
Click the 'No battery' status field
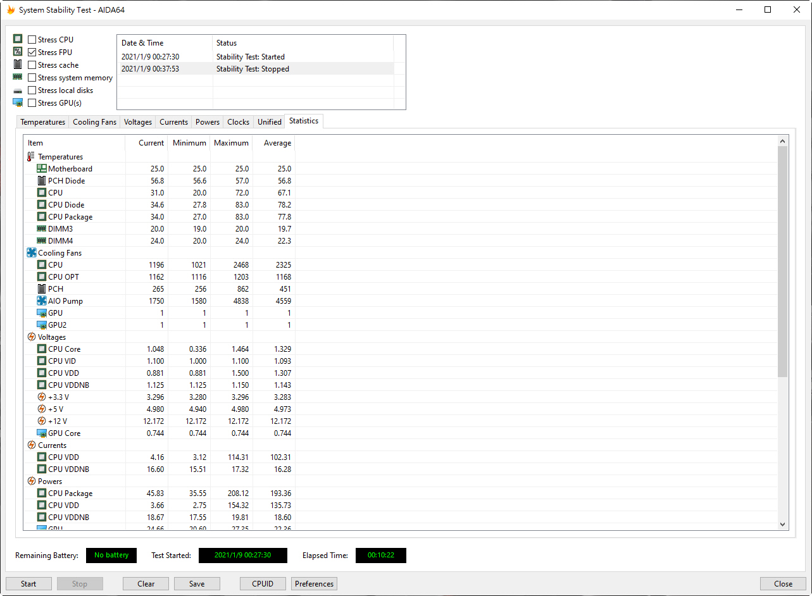pos(111,556)
